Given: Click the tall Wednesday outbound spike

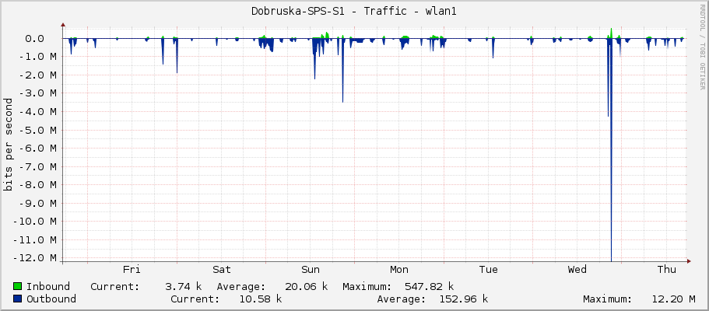Looking at the screenshot, I should tap(612, 149).
